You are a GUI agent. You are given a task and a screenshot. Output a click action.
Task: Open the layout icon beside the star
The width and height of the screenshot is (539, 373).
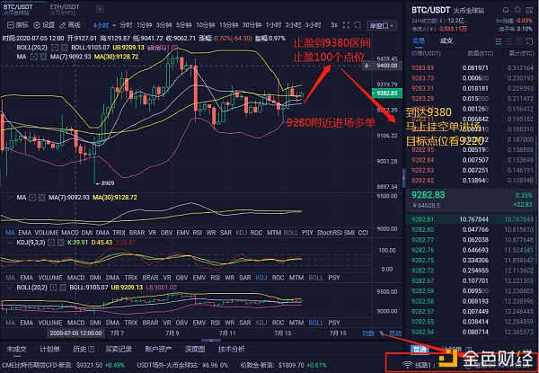[x=529, y=10]
